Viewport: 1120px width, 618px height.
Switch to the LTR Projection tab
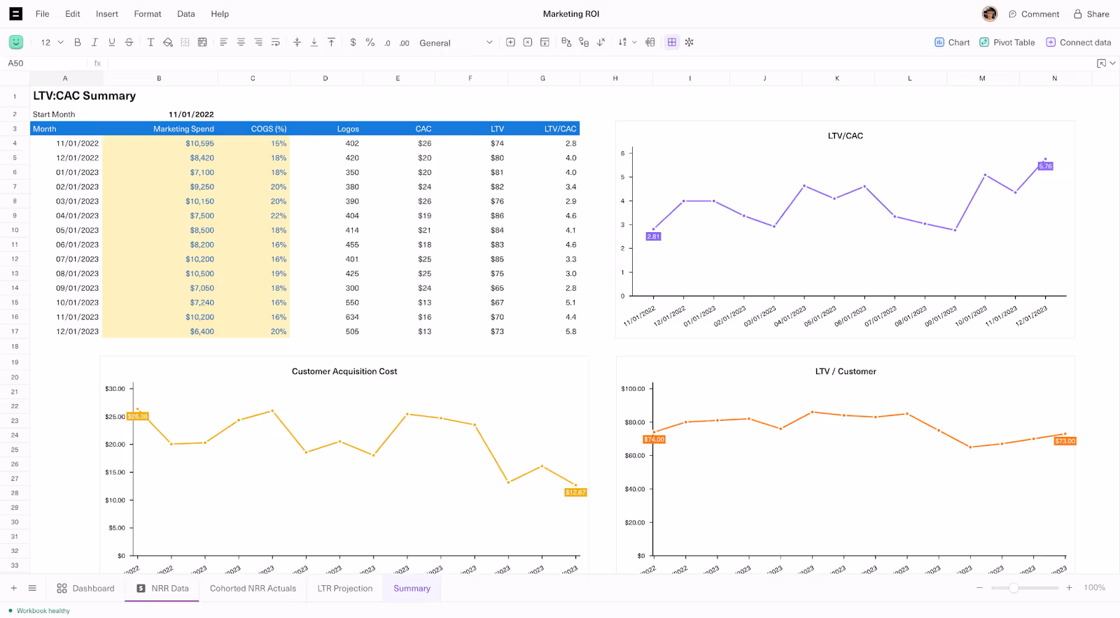pos(345,589)
